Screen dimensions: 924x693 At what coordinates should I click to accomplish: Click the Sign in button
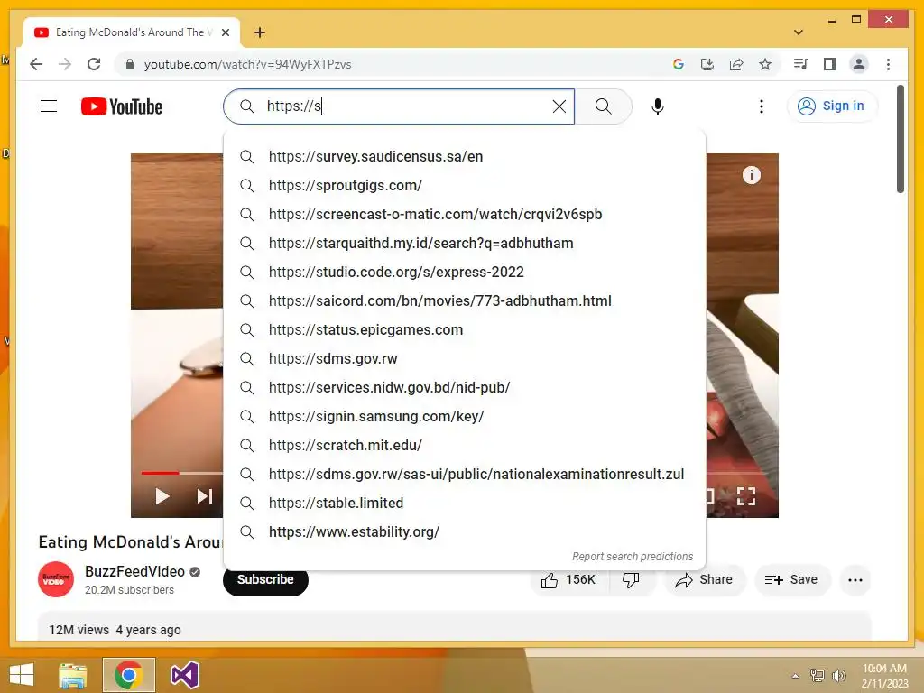click(x=831, y=106)
